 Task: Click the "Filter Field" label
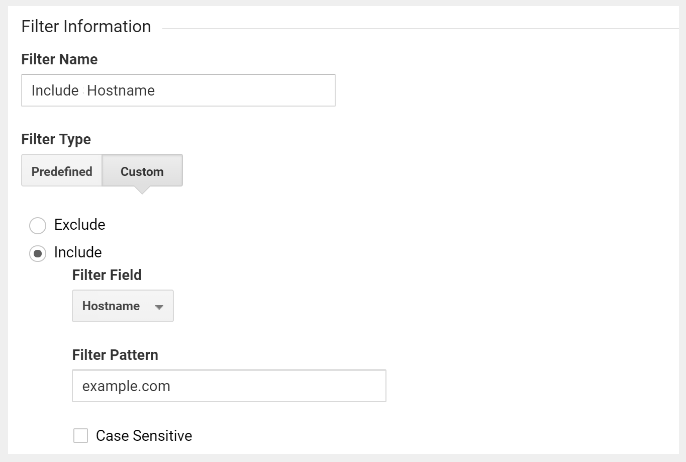[x=107, y=275]
